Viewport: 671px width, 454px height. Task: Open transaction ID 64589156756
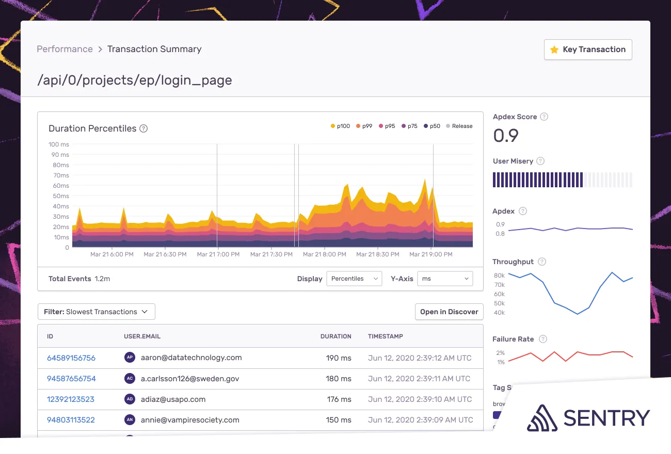tap(71, 358)
